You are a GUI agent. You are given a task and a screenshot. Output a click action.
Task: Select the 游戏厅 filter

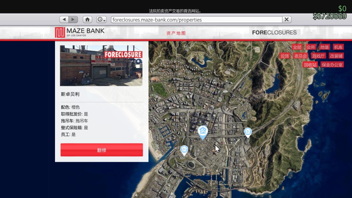click(318, 56)
